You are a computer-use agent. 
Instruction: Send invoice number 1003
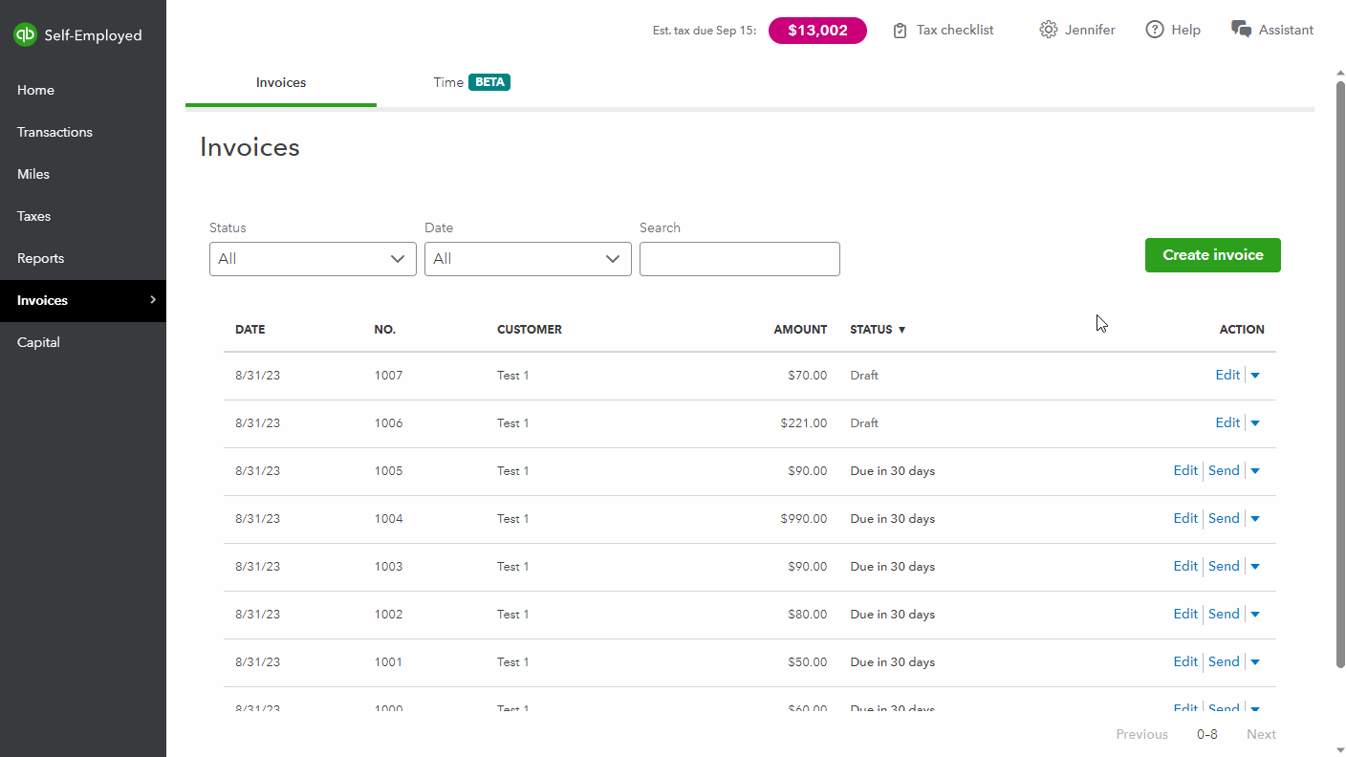(x=1224, y=566)
